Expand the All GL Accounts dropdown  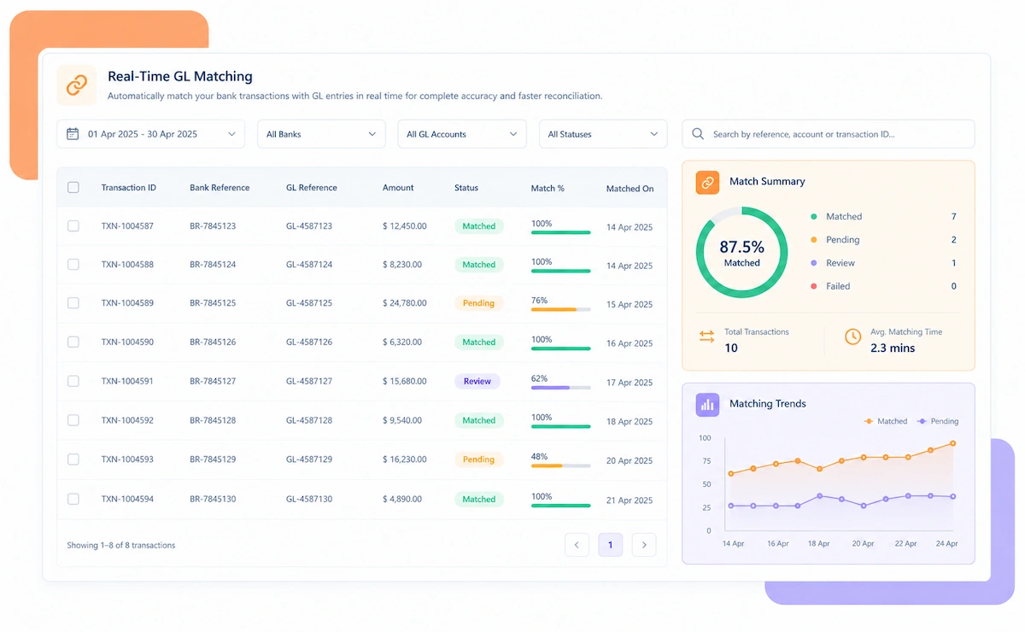click(x=462, y=134)
